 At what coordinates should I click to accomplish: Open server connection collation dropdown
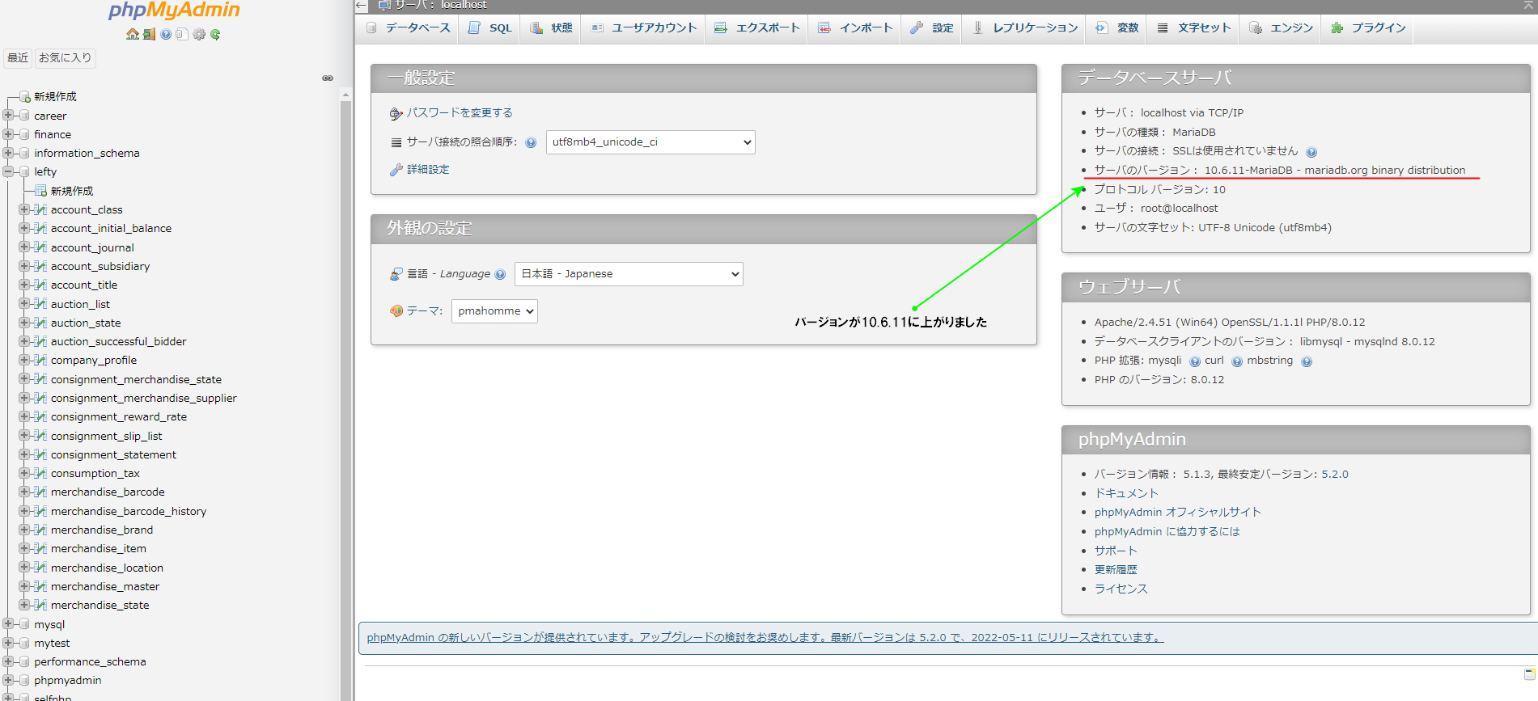point(650,142)
